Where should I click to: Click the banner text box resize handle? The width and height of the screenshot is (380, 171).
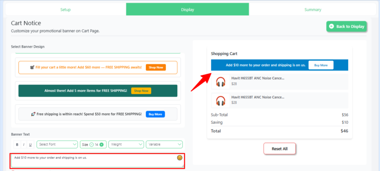tap(183, 166)
